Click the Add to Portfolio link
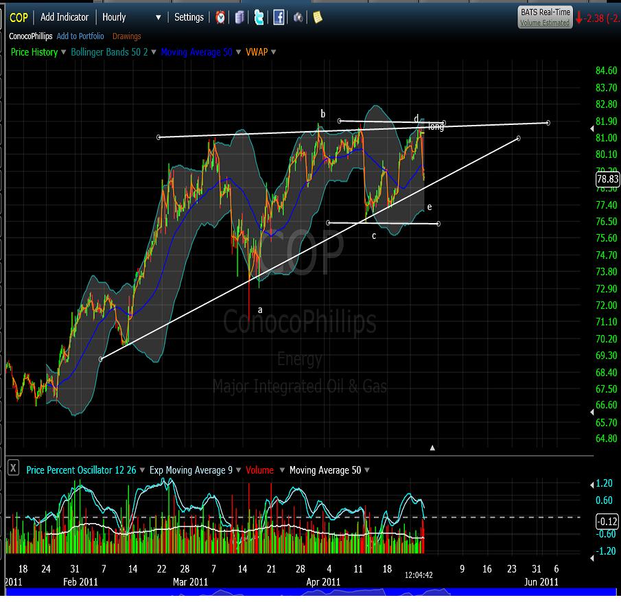621x602 pixels. click(x=80, y=36)
